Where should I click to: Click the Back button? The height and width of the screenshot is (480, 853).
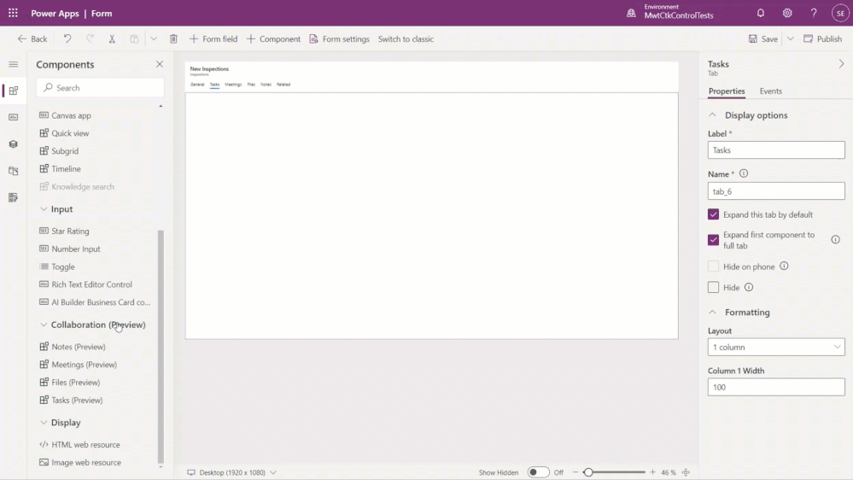pos(32,38)
